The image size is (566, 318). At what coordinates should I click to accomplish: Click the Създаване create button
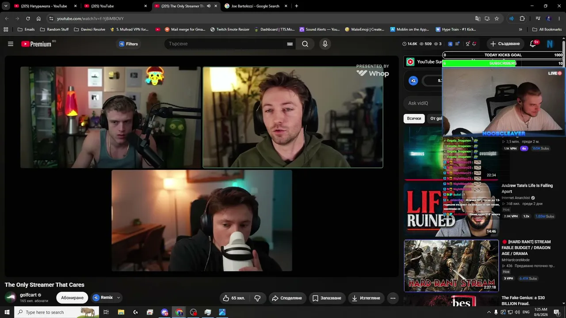coord(505,44)
